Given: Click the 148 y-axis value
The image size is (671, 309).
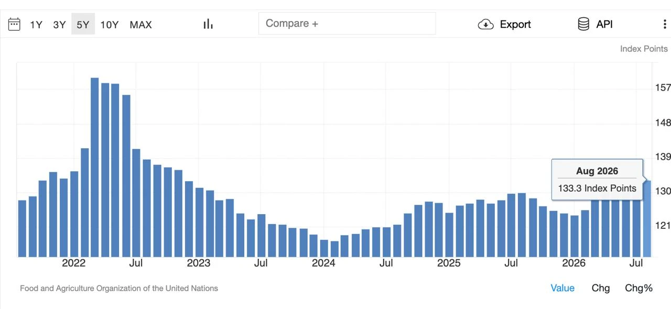Looking at the screenshot, I should (663, 123).
